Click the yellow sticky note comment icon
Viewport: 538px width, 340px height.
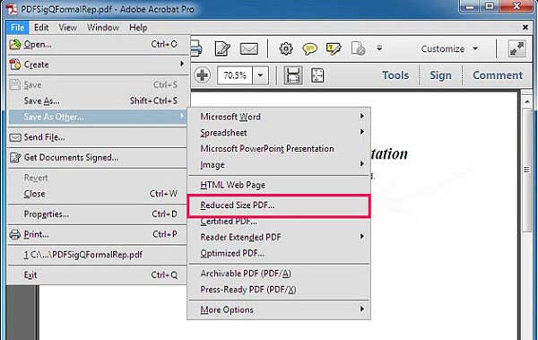(309, 48)
